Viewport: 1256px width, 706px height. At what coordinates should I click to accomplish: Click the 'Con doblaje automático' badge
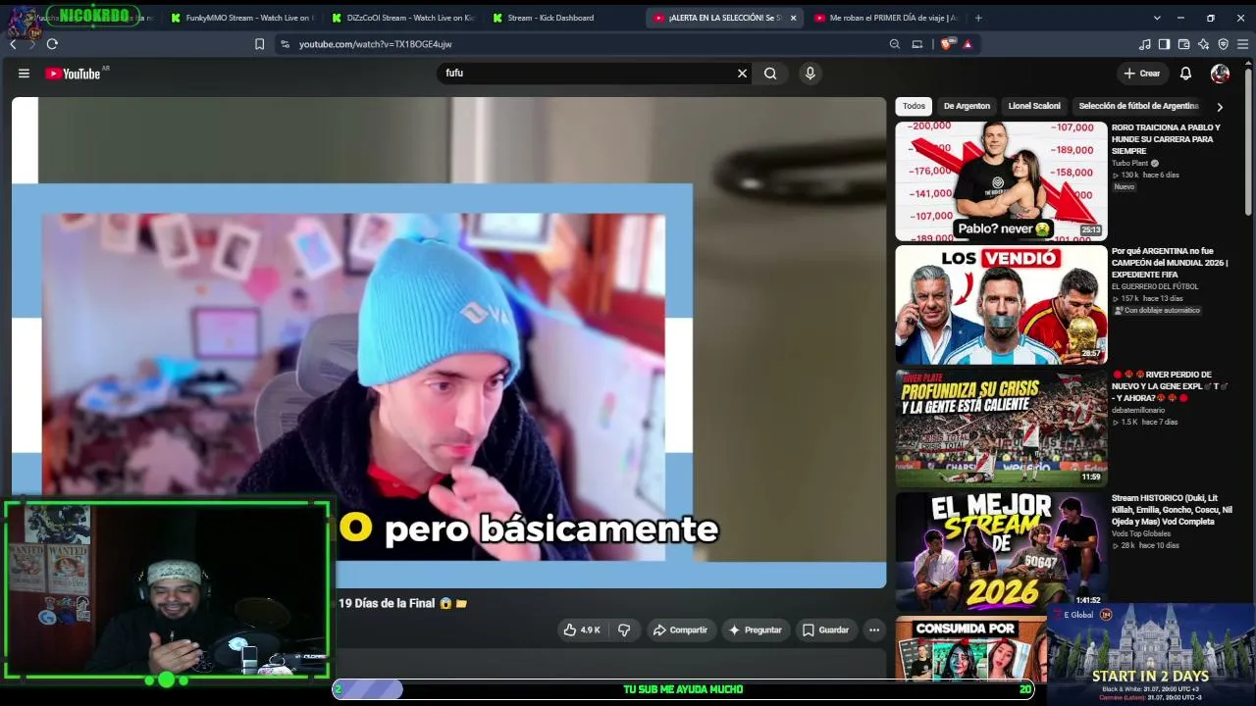coord(1156,310)
